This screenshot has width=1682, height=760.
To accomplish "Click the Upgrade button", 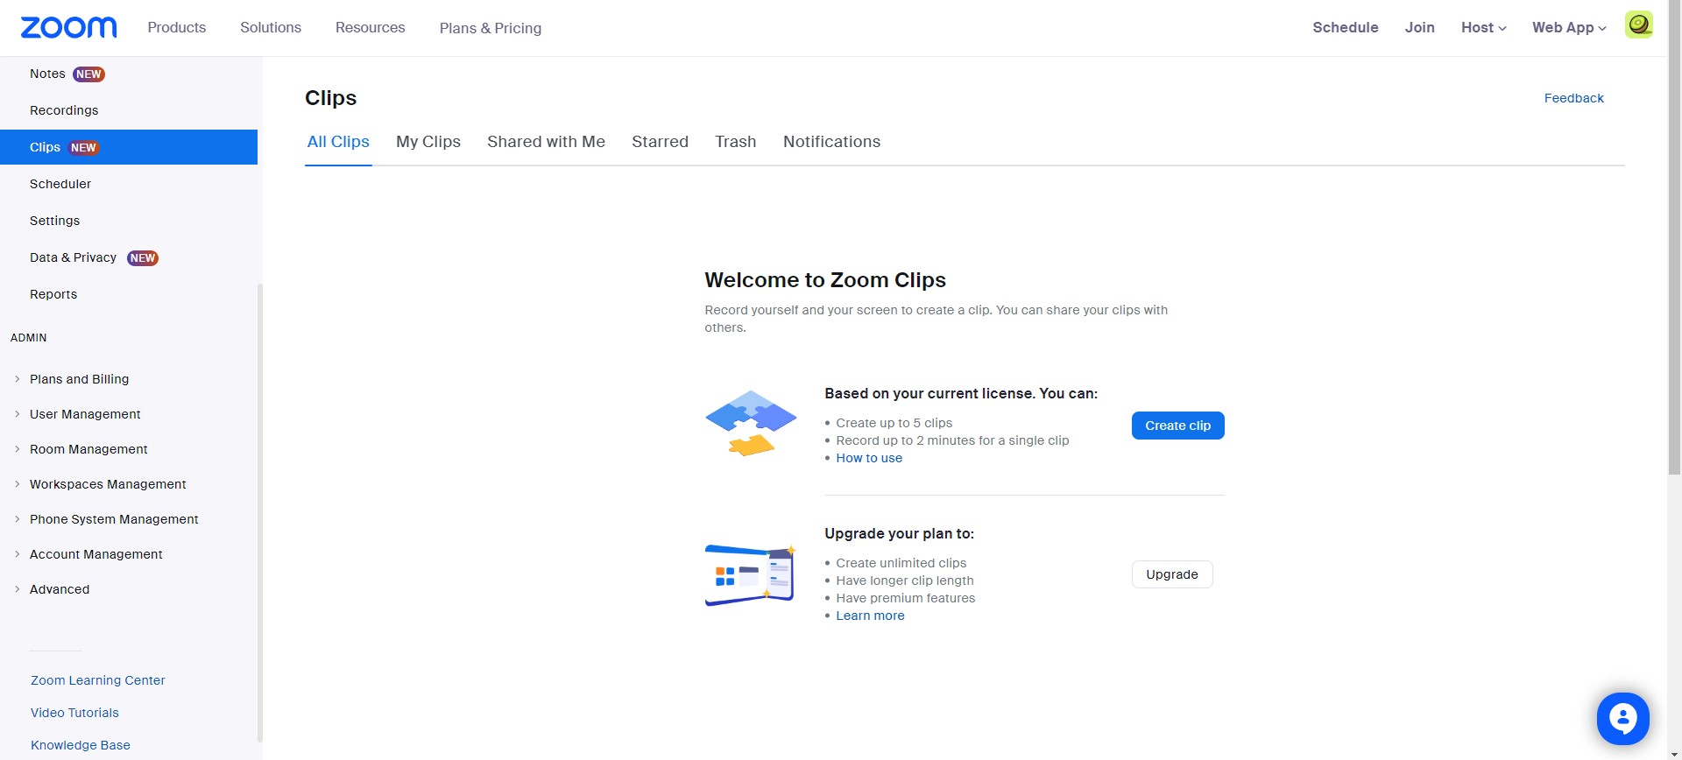I will [1172, 574].
